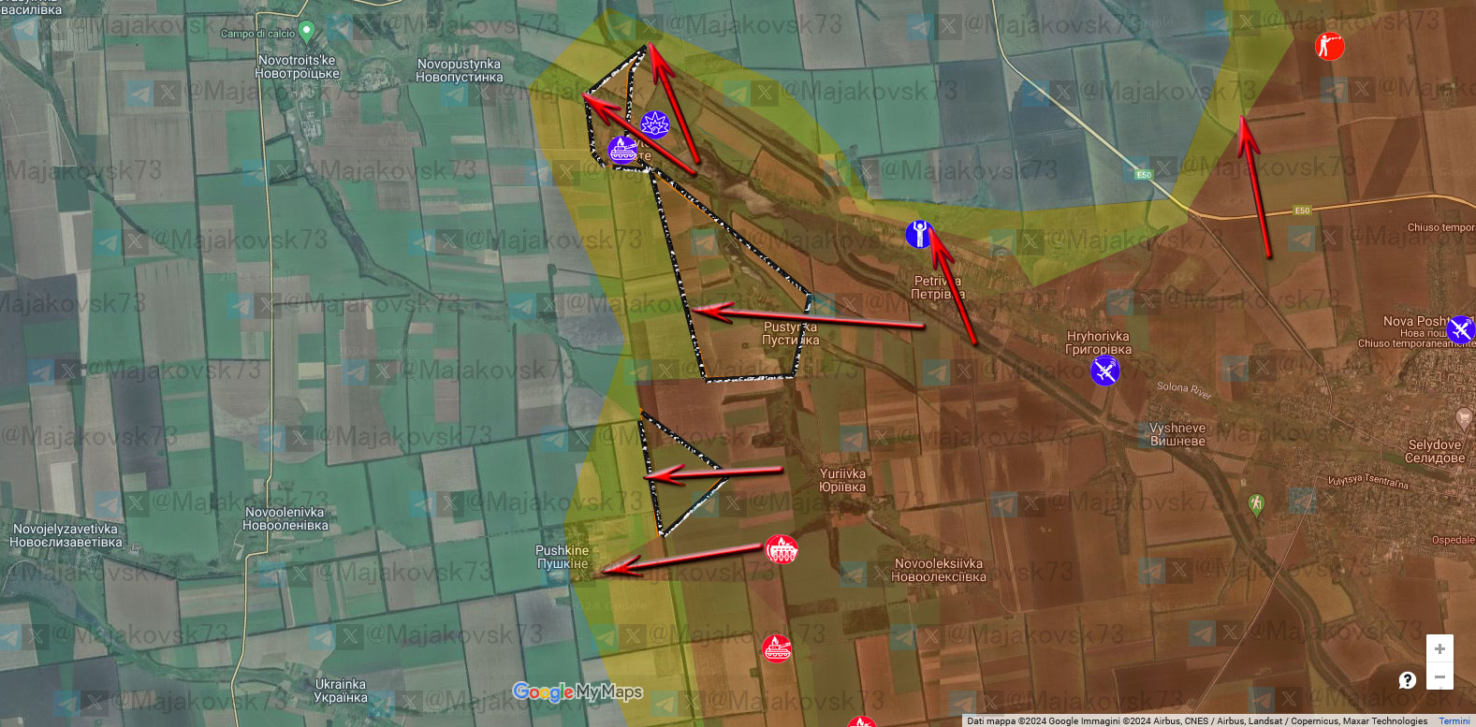Viewport: 1476px width, 727px height.
Task: Open the Termini link
Action: (x=1454, y=721)
